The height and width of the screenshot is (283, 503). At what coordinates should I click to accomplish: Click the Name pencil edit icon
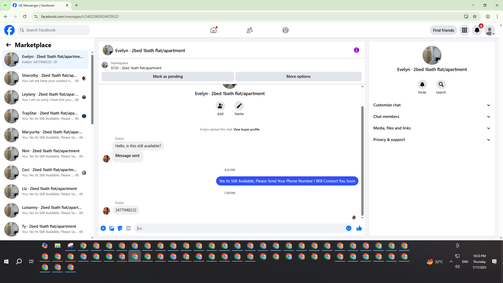tap(239, 106)
